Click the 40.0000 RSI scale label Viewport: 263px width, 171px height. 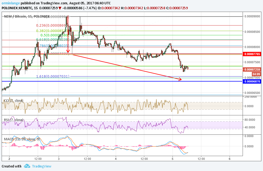pyautogui.click(x=250, y=127)
